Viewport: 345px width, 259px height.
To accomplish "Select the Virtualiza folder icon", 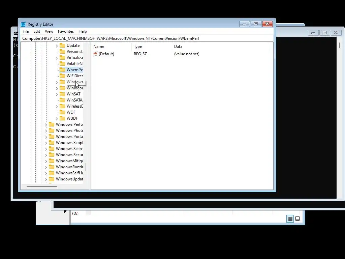I will (62, 57).
